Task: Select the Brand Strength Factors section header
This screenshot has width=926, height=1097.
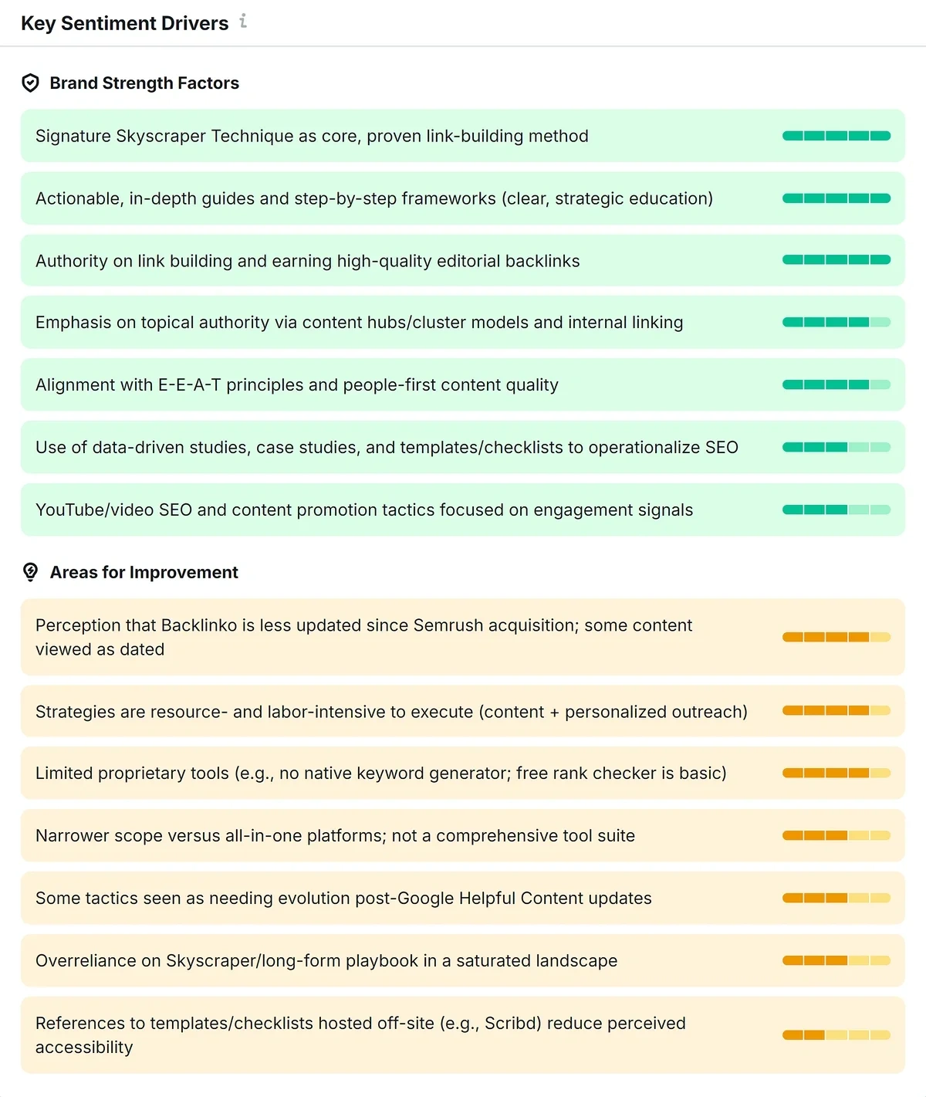Action: 144,83
